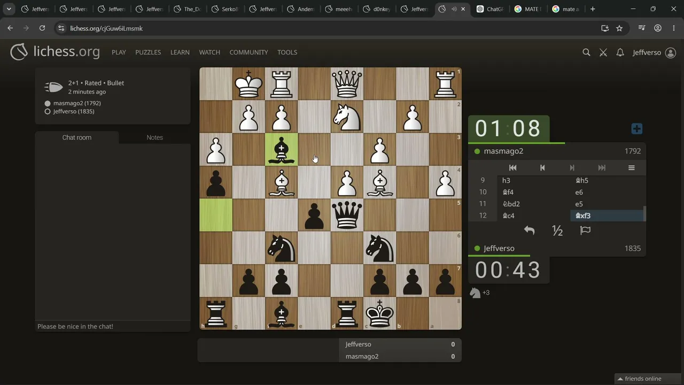Open challenges crossed-swords icon
The width and height of the screenshot is (684, 385).
coord(603,52)
